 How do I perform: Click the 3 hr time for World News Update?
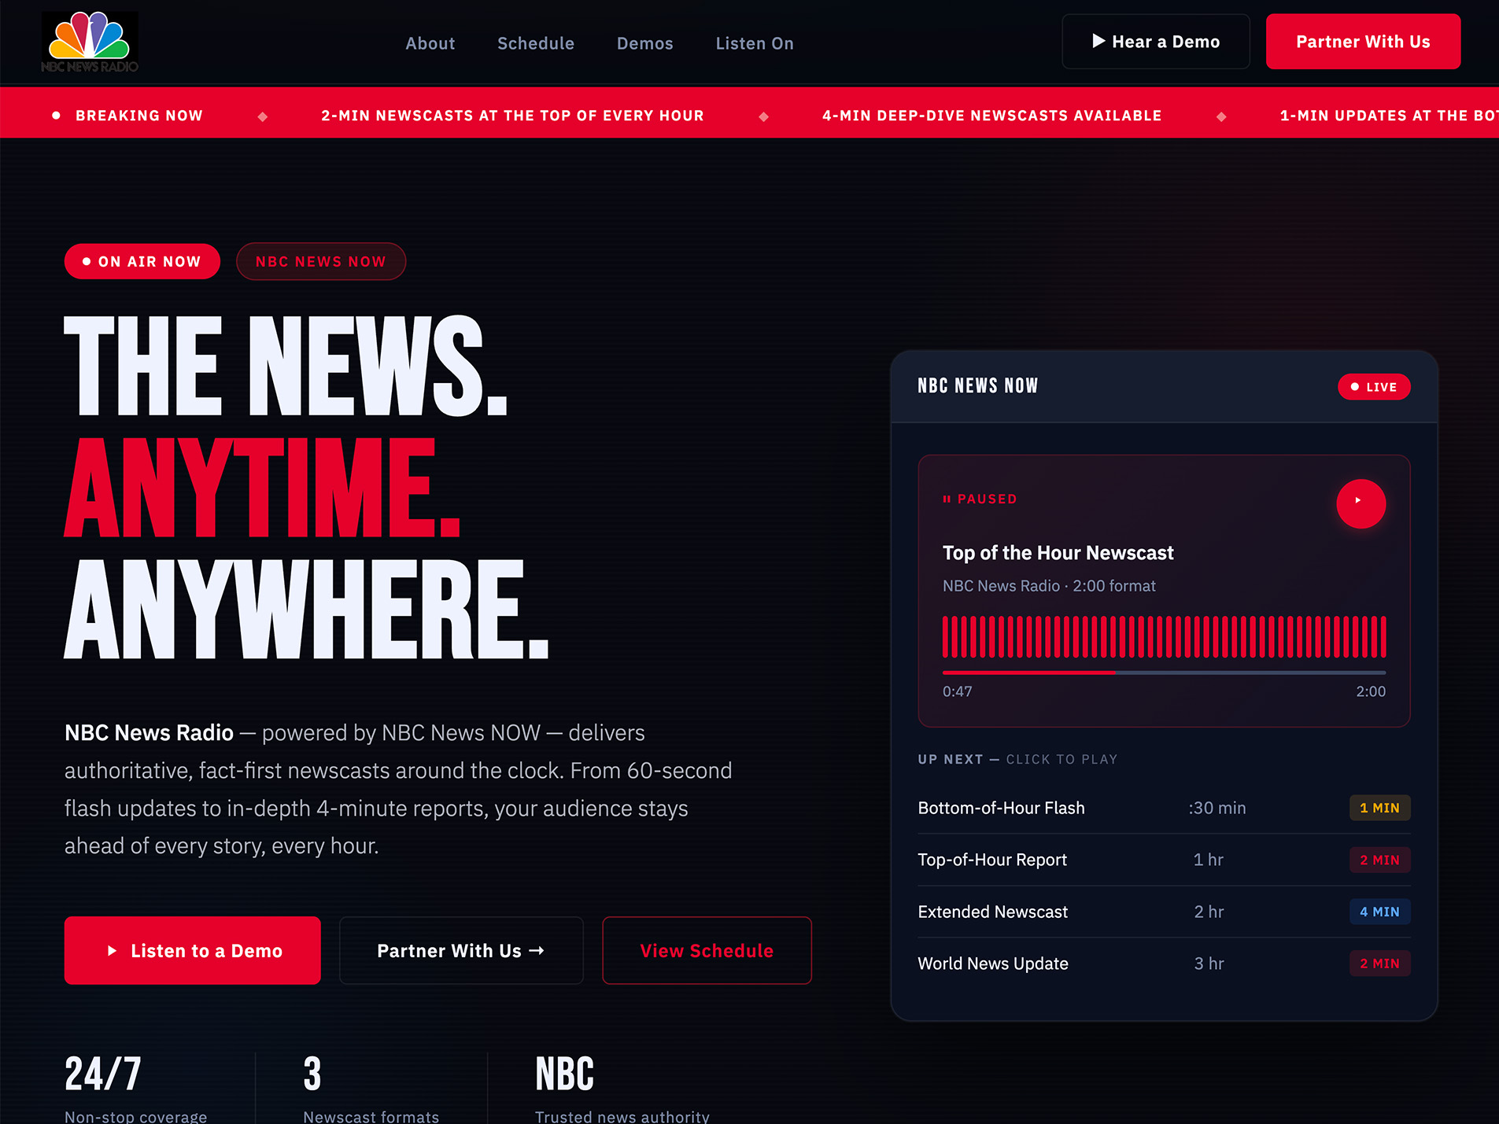[x=1209, y=964]
